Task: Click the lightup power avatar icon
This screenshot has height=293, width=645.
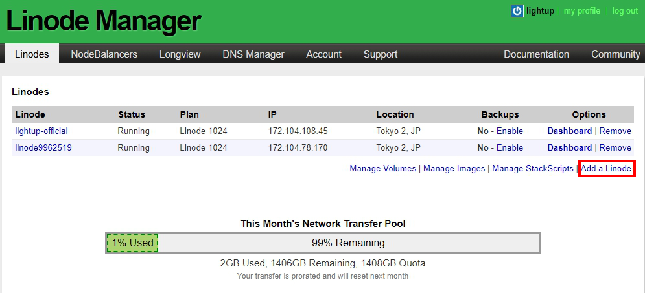Action: point(517,11)
